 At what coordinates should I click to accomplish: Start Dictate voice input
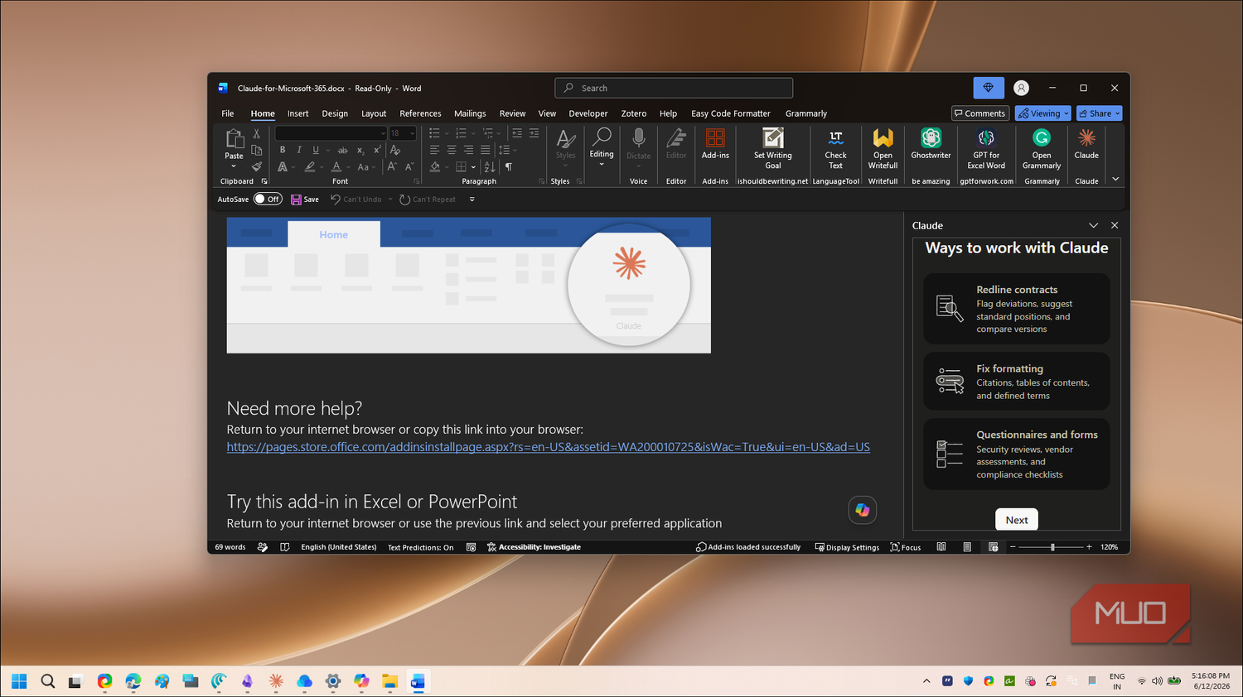[x=638, y=147]
